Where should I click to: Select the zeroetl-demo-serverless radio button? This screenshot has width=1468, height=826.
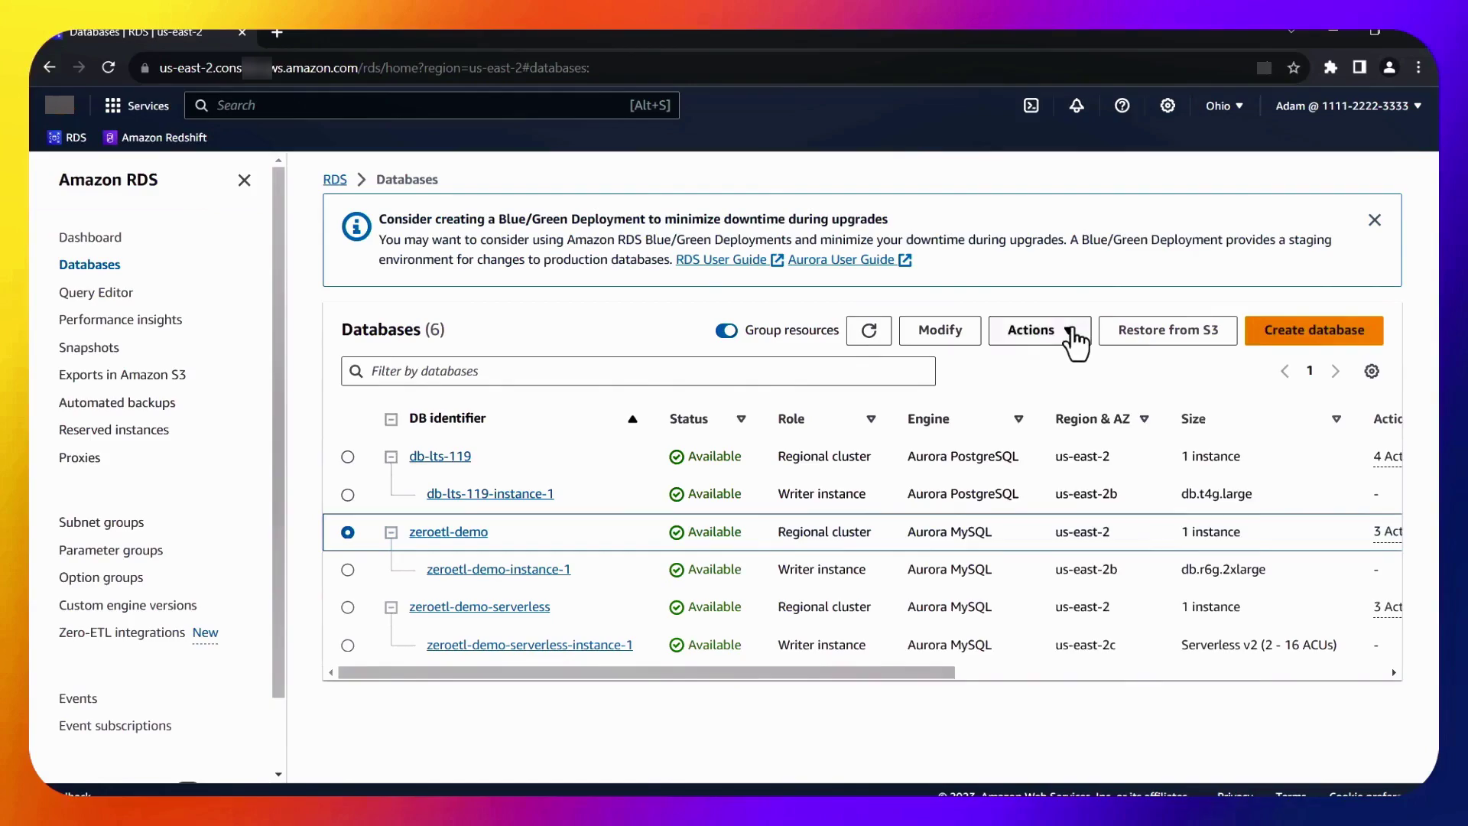(348, 607)
